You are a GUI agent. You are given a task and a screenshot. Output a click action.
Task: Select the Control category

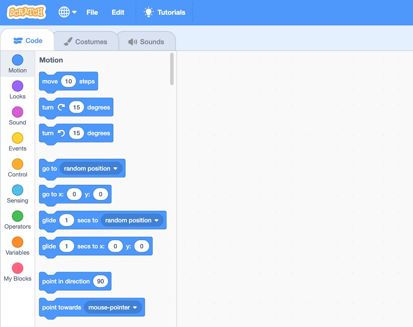pos(17,164)
